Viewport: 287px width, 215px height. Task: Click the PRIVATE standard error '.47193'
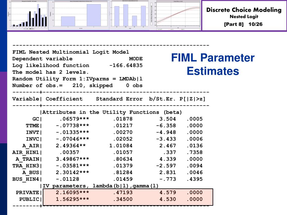click(x=122, y=193)
